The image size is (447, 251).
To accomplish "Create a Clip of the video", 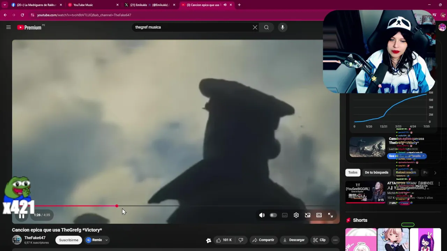I will point(319,240).
